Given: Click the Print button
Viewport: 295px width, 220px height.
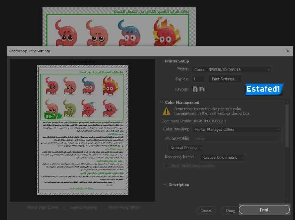Looking at the screenshot, I should coord(264,210).
